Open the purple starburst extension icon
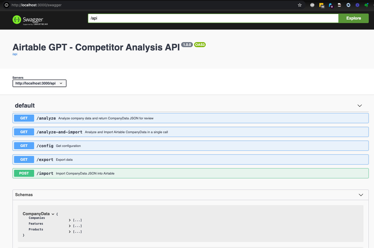The image size is (374, 248). click(x=357, y=5)
